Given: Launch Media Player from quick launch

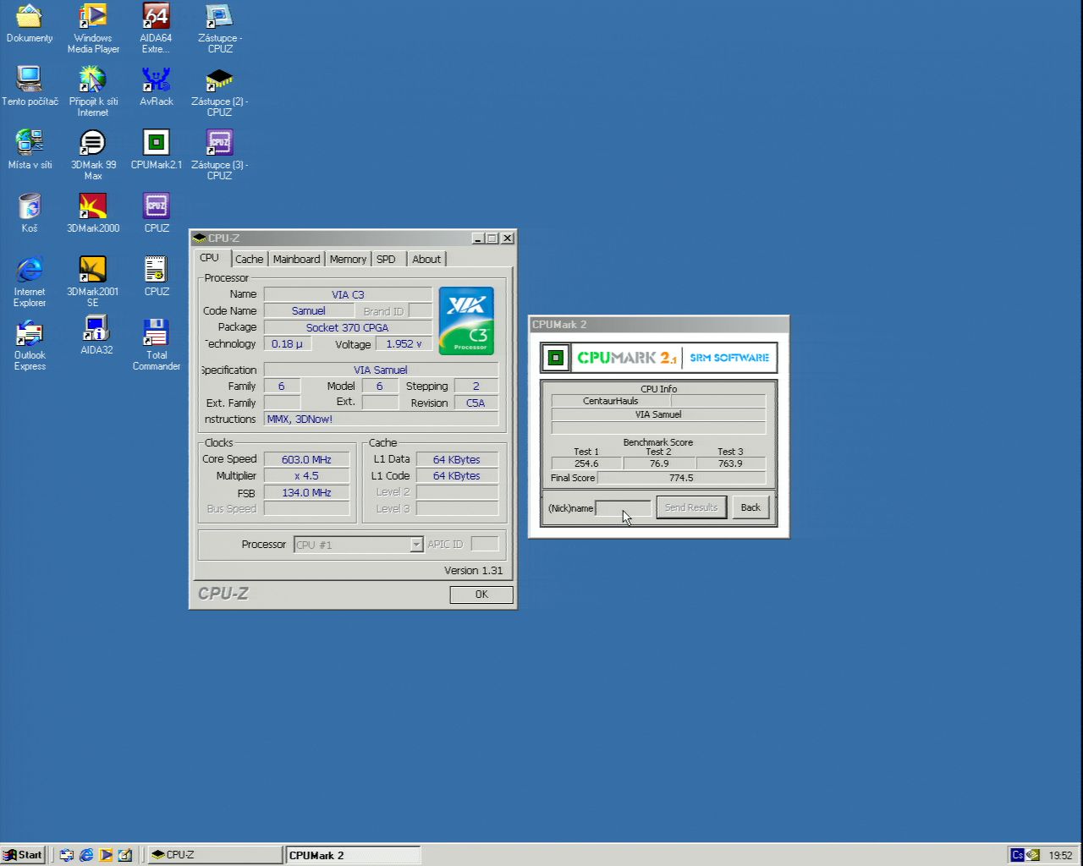Looking at the screenshot, I should pyautogui.click(x=106, y=855).
